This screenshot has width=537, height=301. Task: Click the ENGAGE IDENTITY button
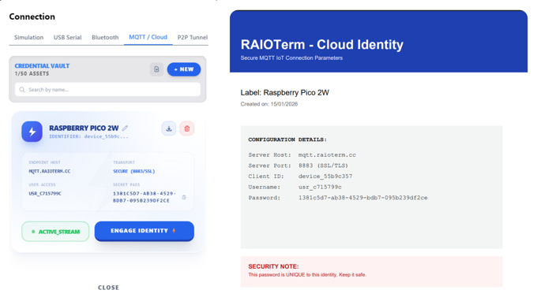[x=145, y=231]
